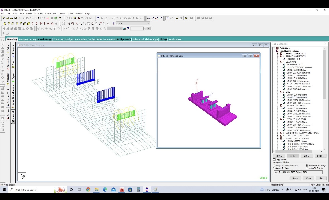
Task: Enable the Toggle Load checkbox
Action: point(275,160)
